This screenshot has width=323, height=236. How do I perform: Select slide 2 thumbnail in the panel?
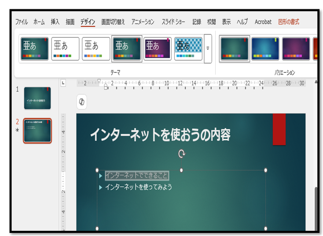coord(37,131)
